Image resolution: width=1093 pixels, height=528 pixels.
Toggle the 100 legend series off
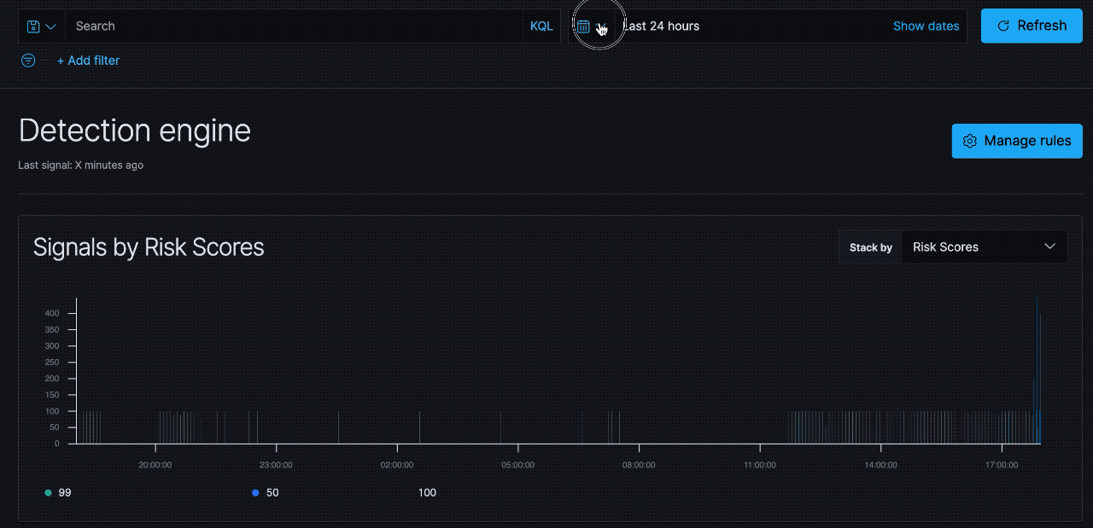(427, 492)
